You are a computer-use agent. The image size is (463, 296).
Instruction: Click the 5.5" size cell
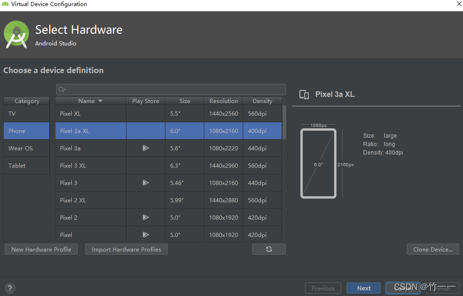pos(185,114)
